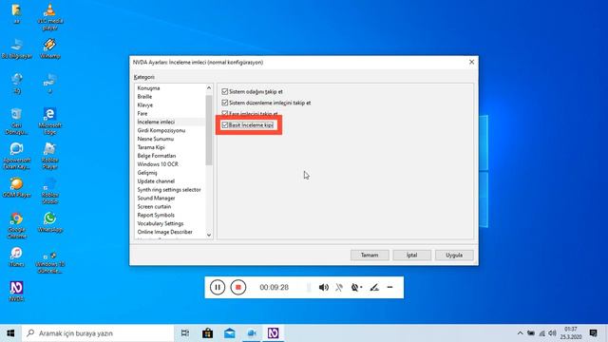Click the volume icon in the system tray

click(553, 333)
